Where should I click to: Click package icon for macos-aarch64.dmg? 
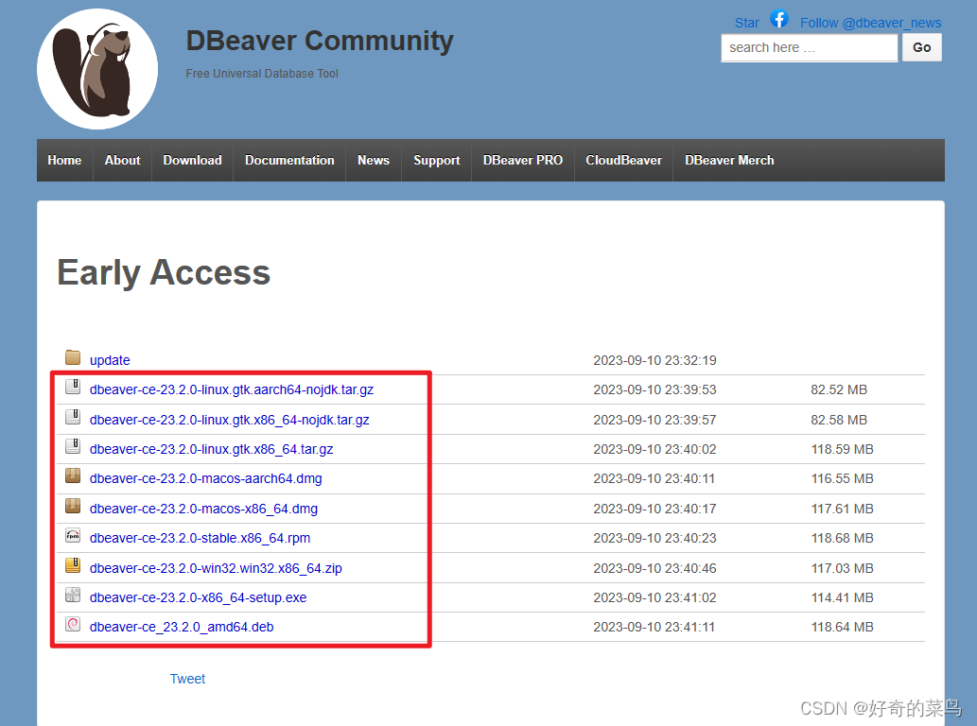(x=73, y=475)
